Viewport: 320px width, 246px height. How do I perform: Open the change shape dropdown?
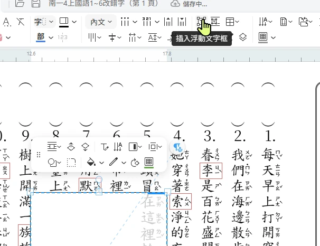tap(54, 163)
